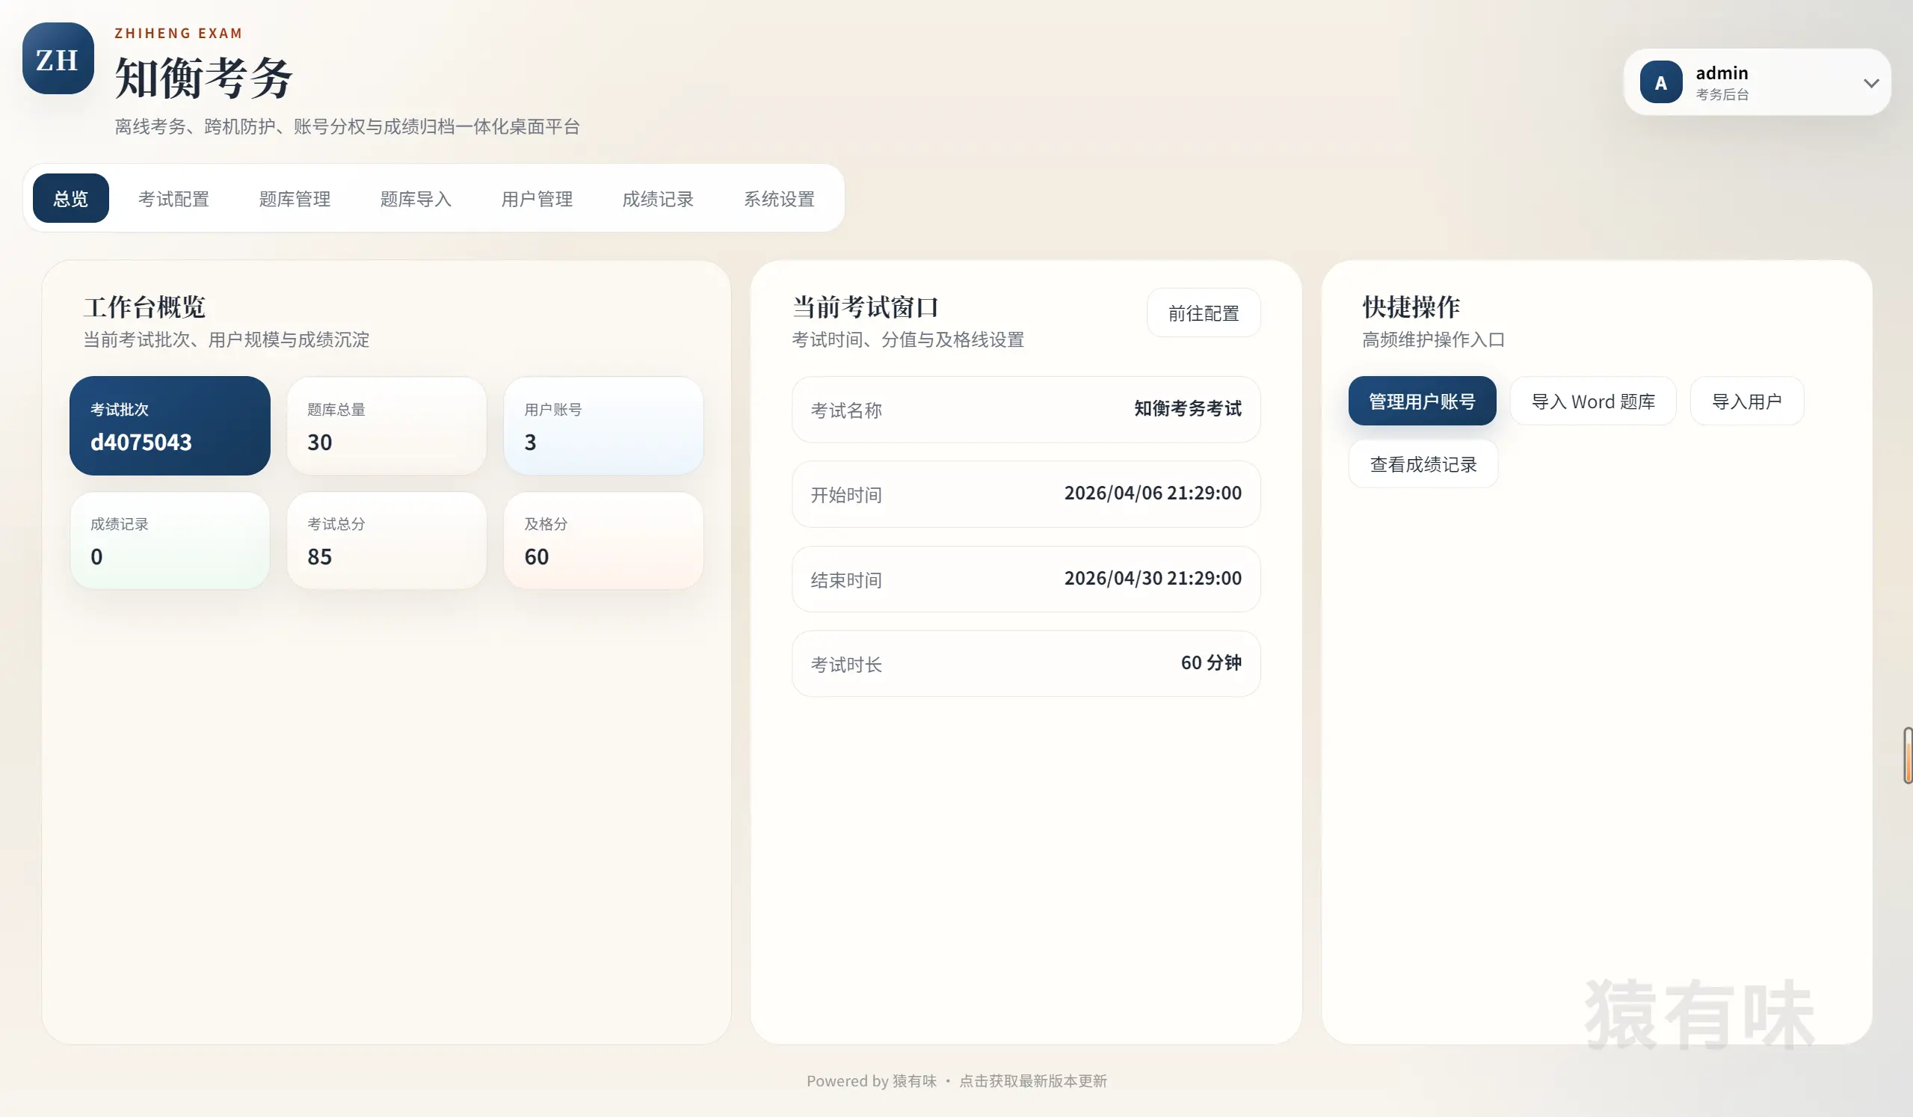Go to the 系统设置 tab

click(779, 198)
